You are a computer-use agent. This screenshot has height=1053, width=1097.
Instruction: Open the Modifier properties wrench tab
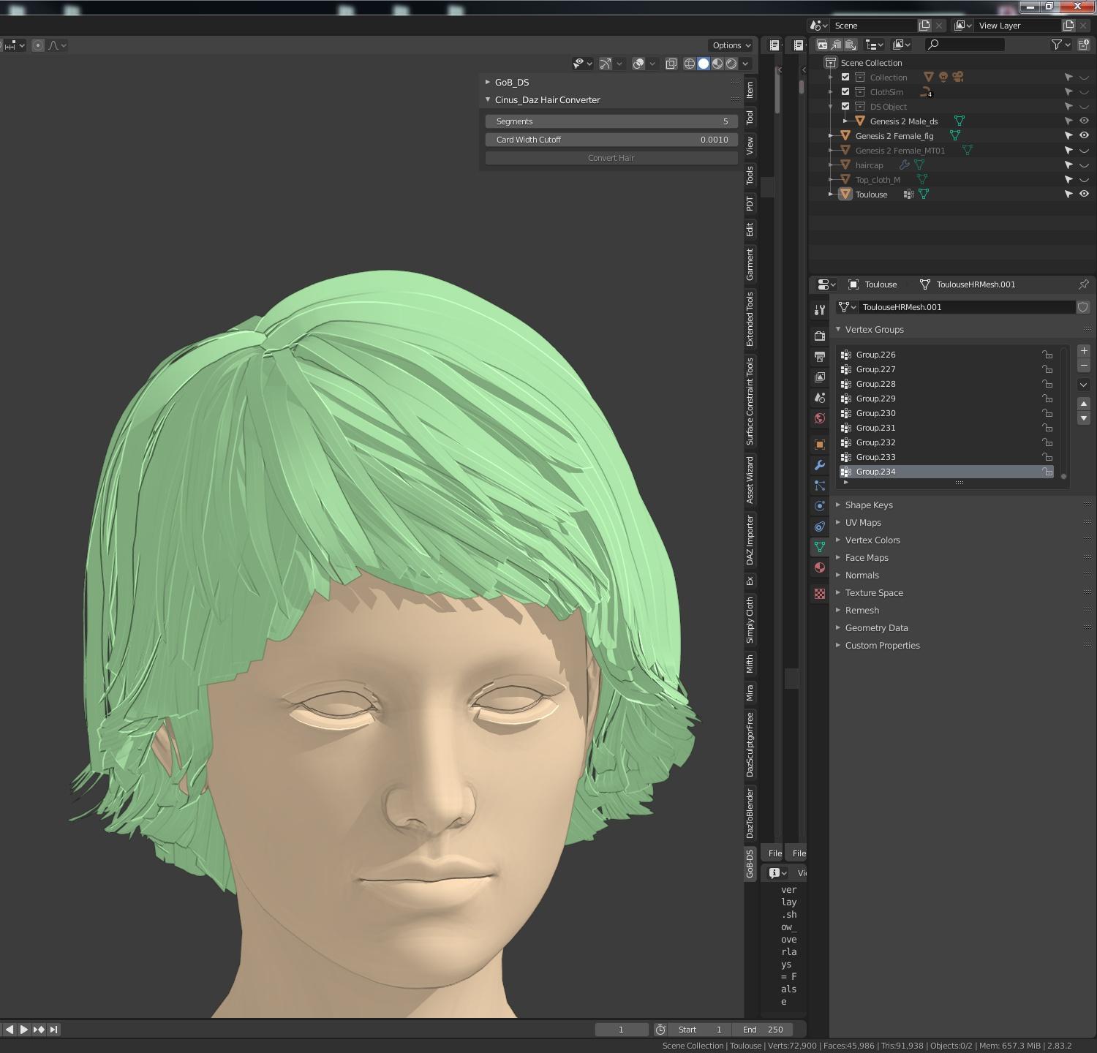pyautogui.click(x=820, y=465)
